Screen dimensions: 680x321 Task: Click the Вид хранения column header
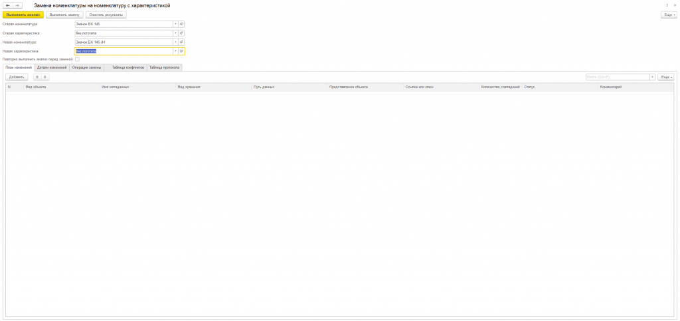click(214, 87)
